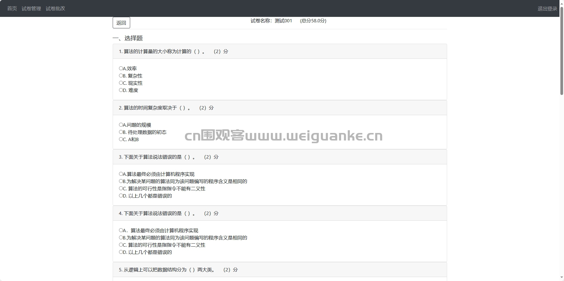Mark option D 以上几个都是错误的 in question 4
Screen dimensions: 564x281
pos(121,252)
